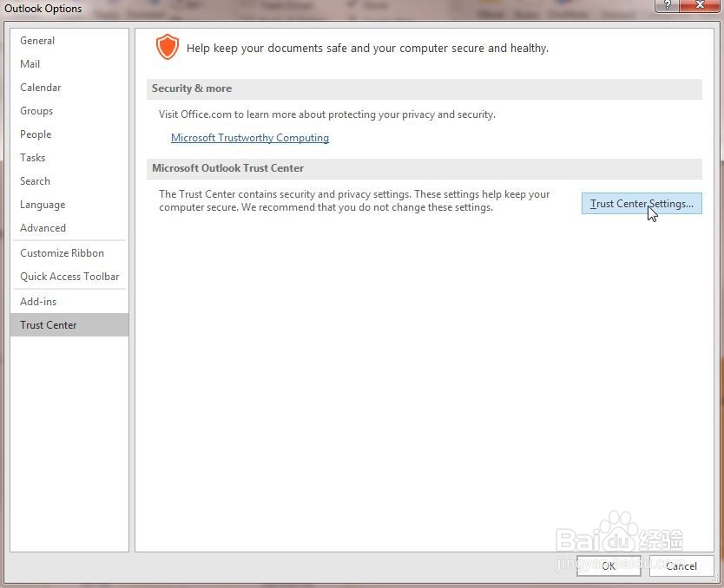Click the 'Visit Office.com to learn more' text
Screen dimensions: 724x588
pos(327,114)
